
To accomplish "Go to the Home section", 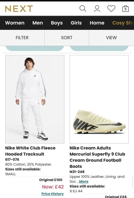I will click(x=97, y=23).
